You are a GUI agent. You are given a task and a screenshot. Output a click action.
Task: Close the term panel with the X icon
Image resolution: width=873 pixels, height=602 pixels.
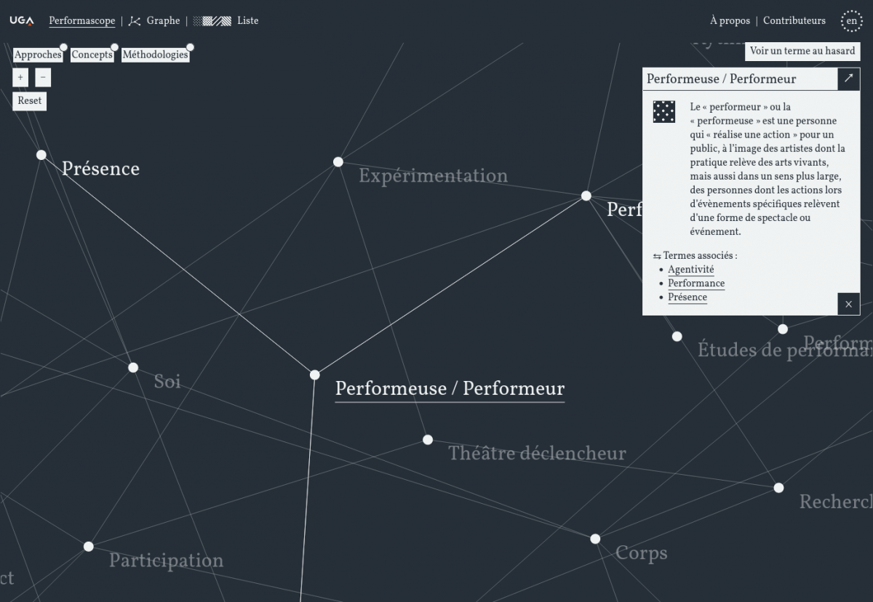click(848, 304)
